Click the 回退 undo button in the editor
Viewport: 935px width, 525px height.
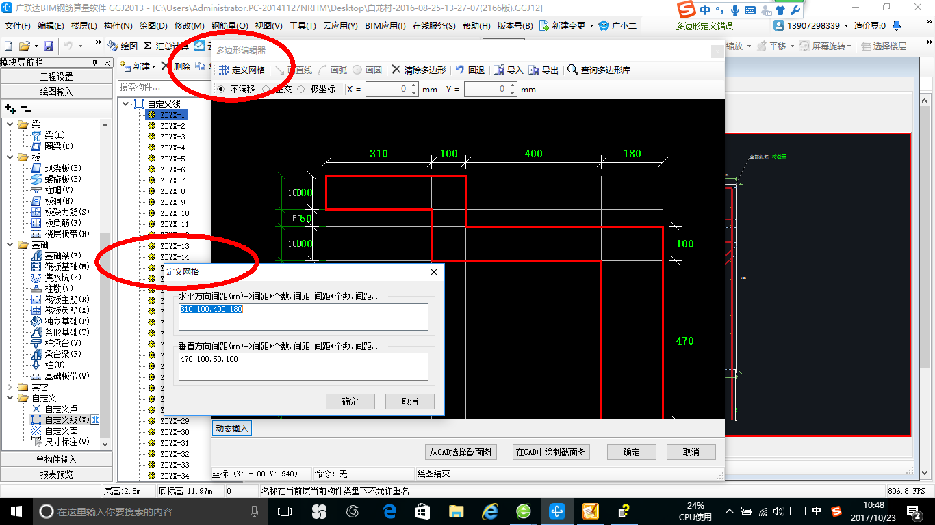pos(470,70)
